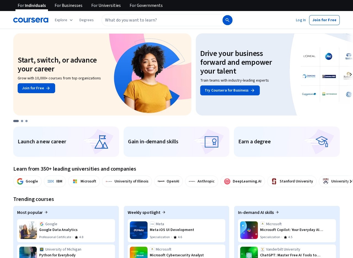Click the Most popular arrow to expand that list
353x258 pixels.
click(46, 212)
